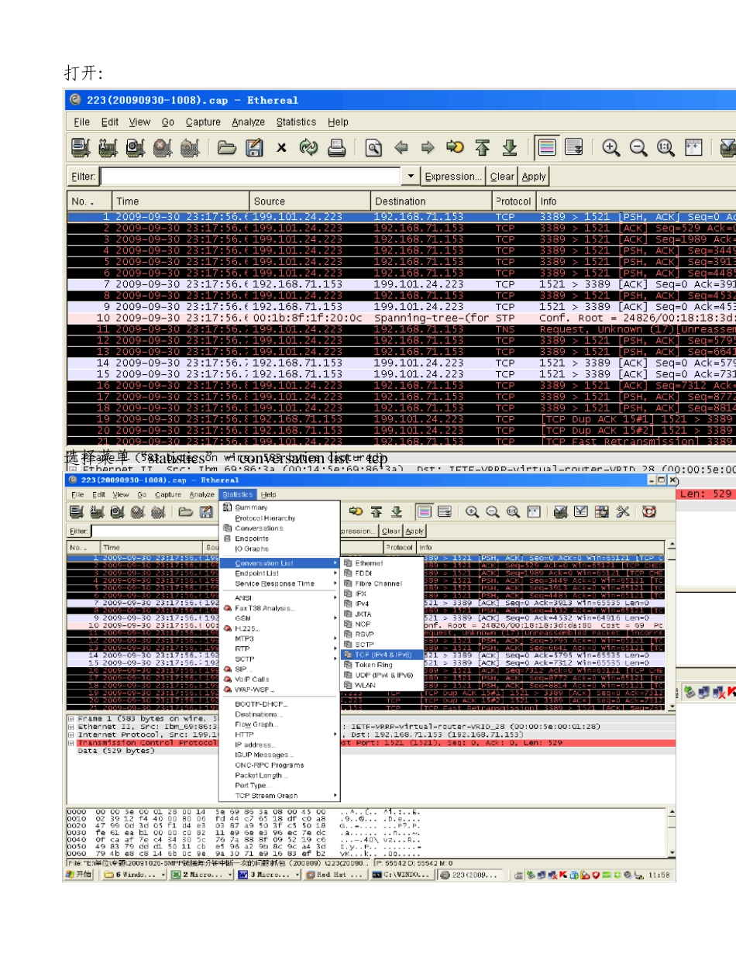Click the display filters icon in lower window toolbar

point(581,511)
